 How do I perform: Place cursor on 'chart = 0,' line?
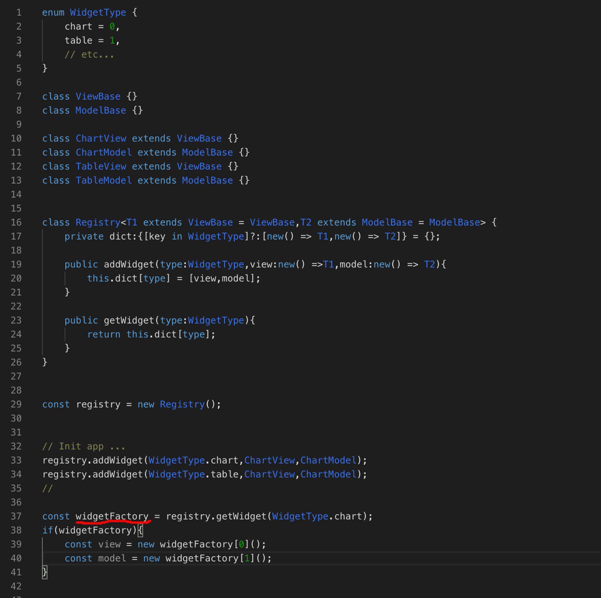(x=92, y=27)
